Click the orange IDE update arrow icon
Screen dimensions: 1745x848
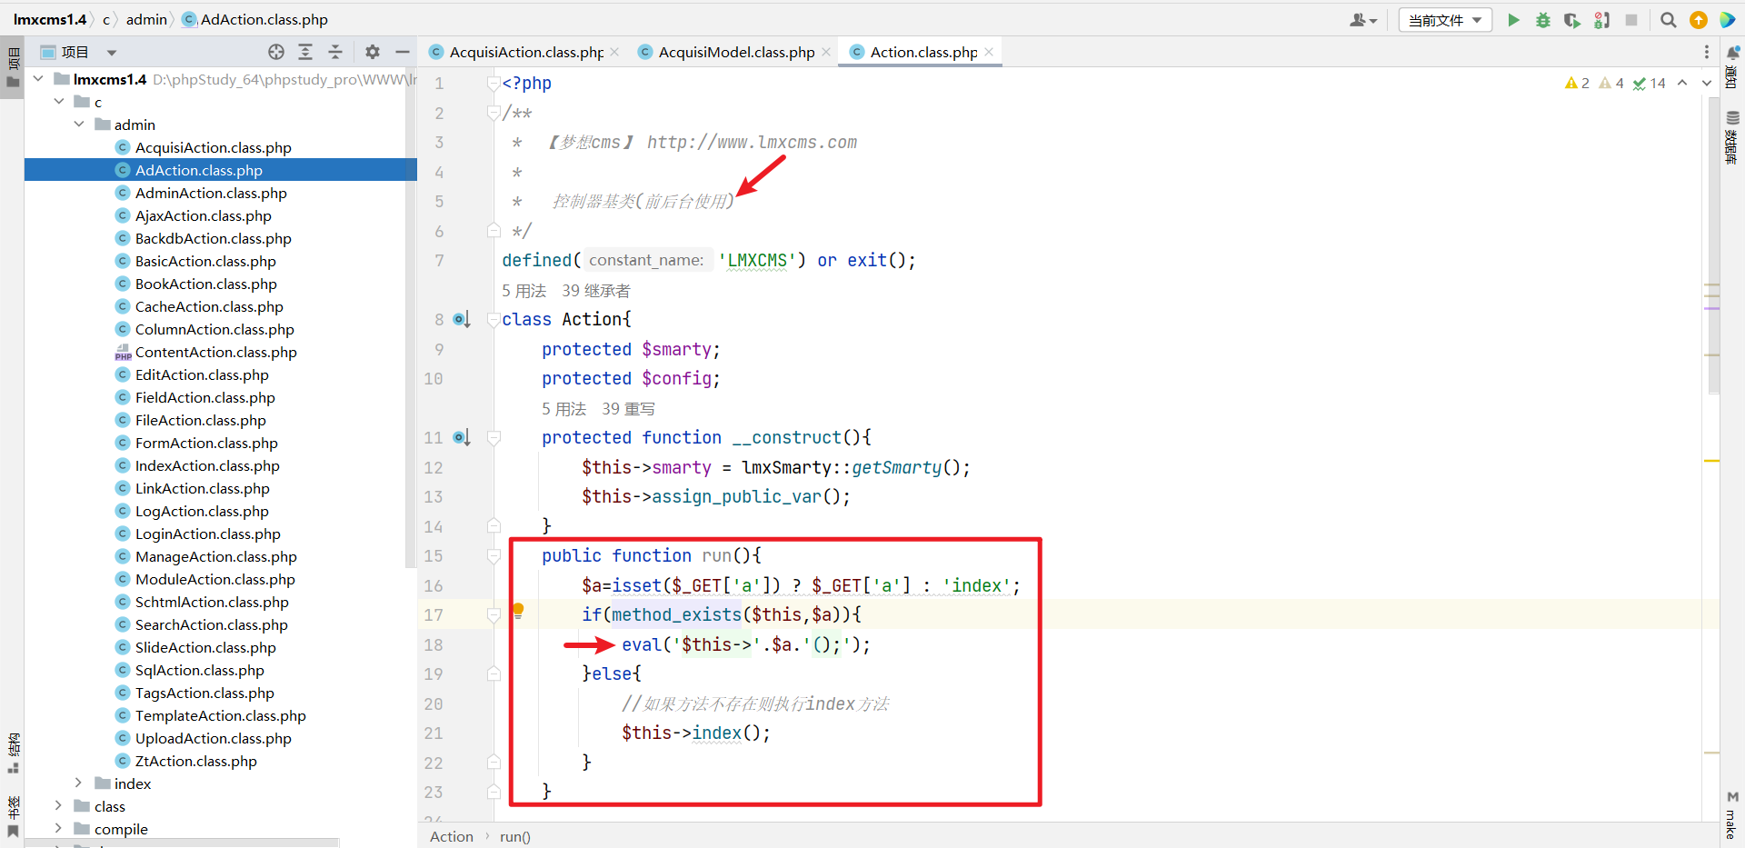coord(1698,20)
